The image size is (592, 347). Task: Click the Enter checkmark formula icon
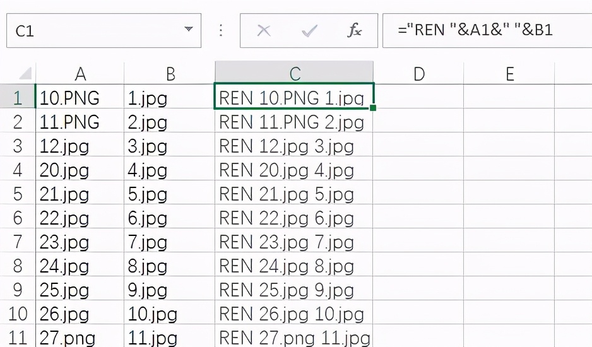click(309, 30)
